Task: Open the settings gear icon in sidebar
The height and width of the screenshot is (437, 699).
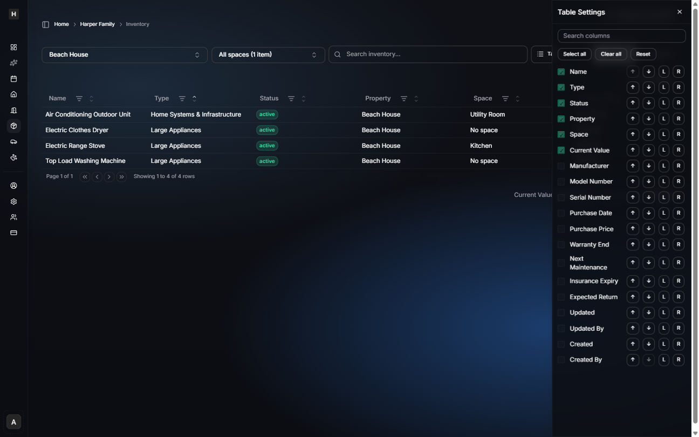Action: pyautogui.click(x=14, y=202)
